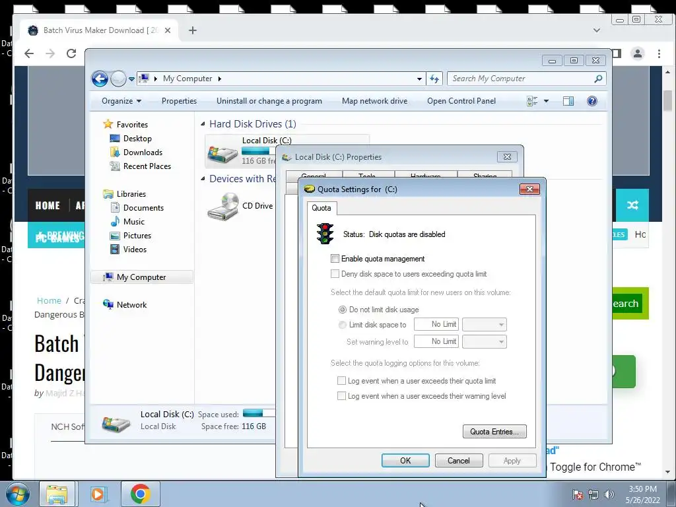Open Recent Places in Favorites

point(141,166)
